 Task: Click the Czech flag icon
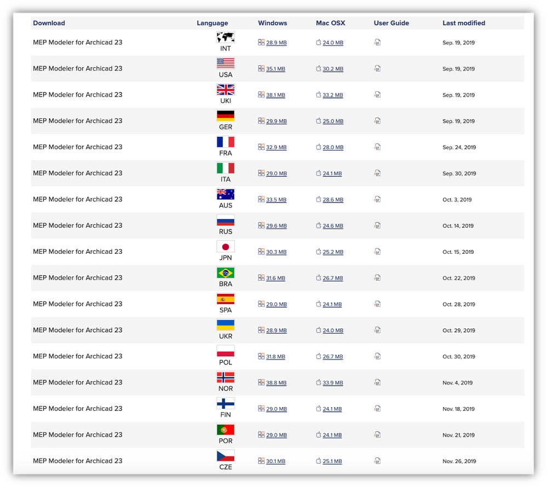click(x=226, y=456)
